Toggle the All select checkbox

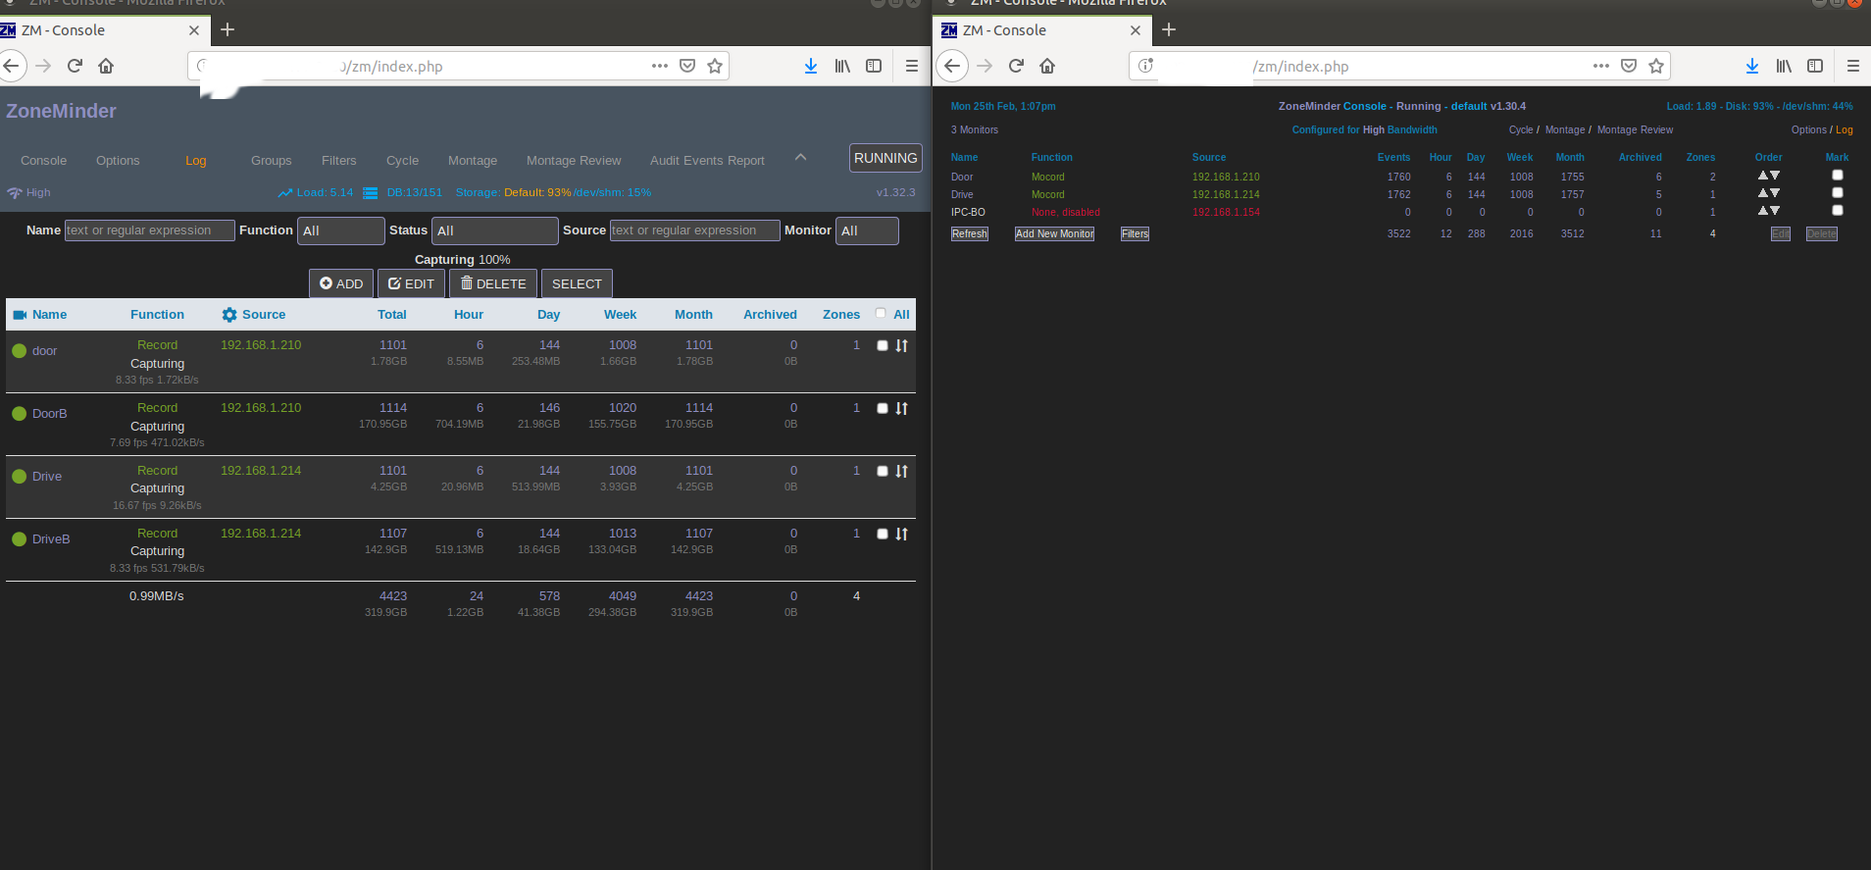[x=881, y=314]
